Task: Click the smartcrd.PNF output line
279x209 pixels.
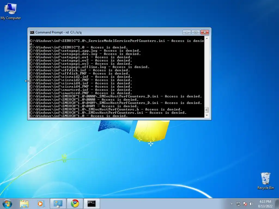Action: click(x=81, y=93)
